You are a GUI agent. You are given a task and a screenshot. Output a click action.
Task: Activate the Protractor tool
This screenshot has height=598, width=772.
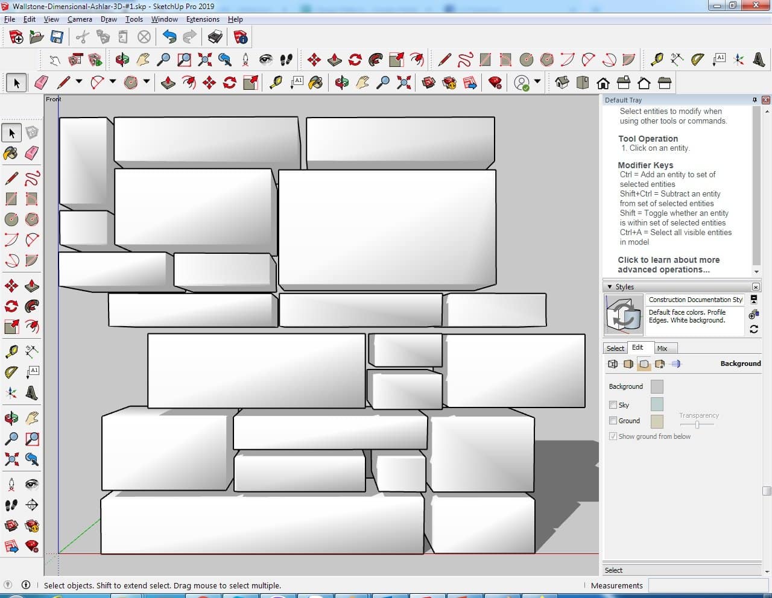pyautogui.click(x=698, y=60)
